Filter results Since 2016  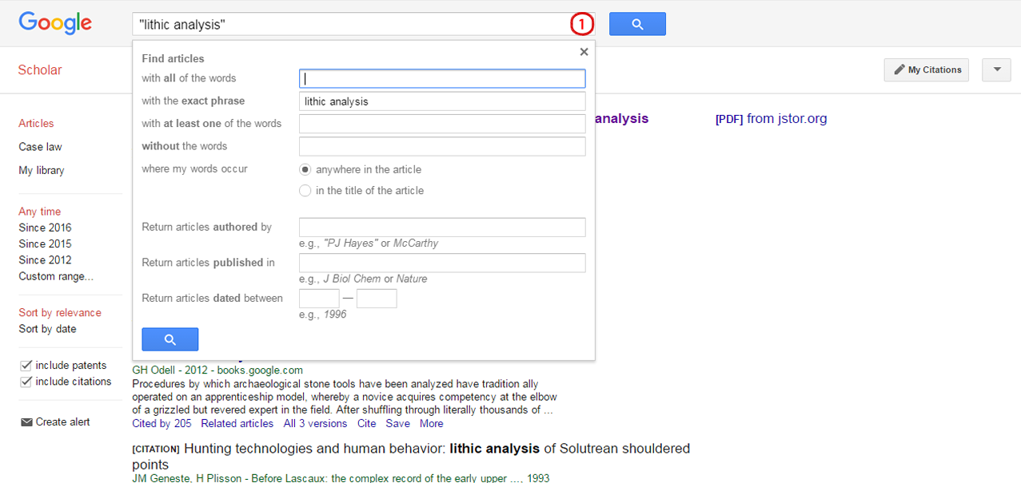coord(45,228)
